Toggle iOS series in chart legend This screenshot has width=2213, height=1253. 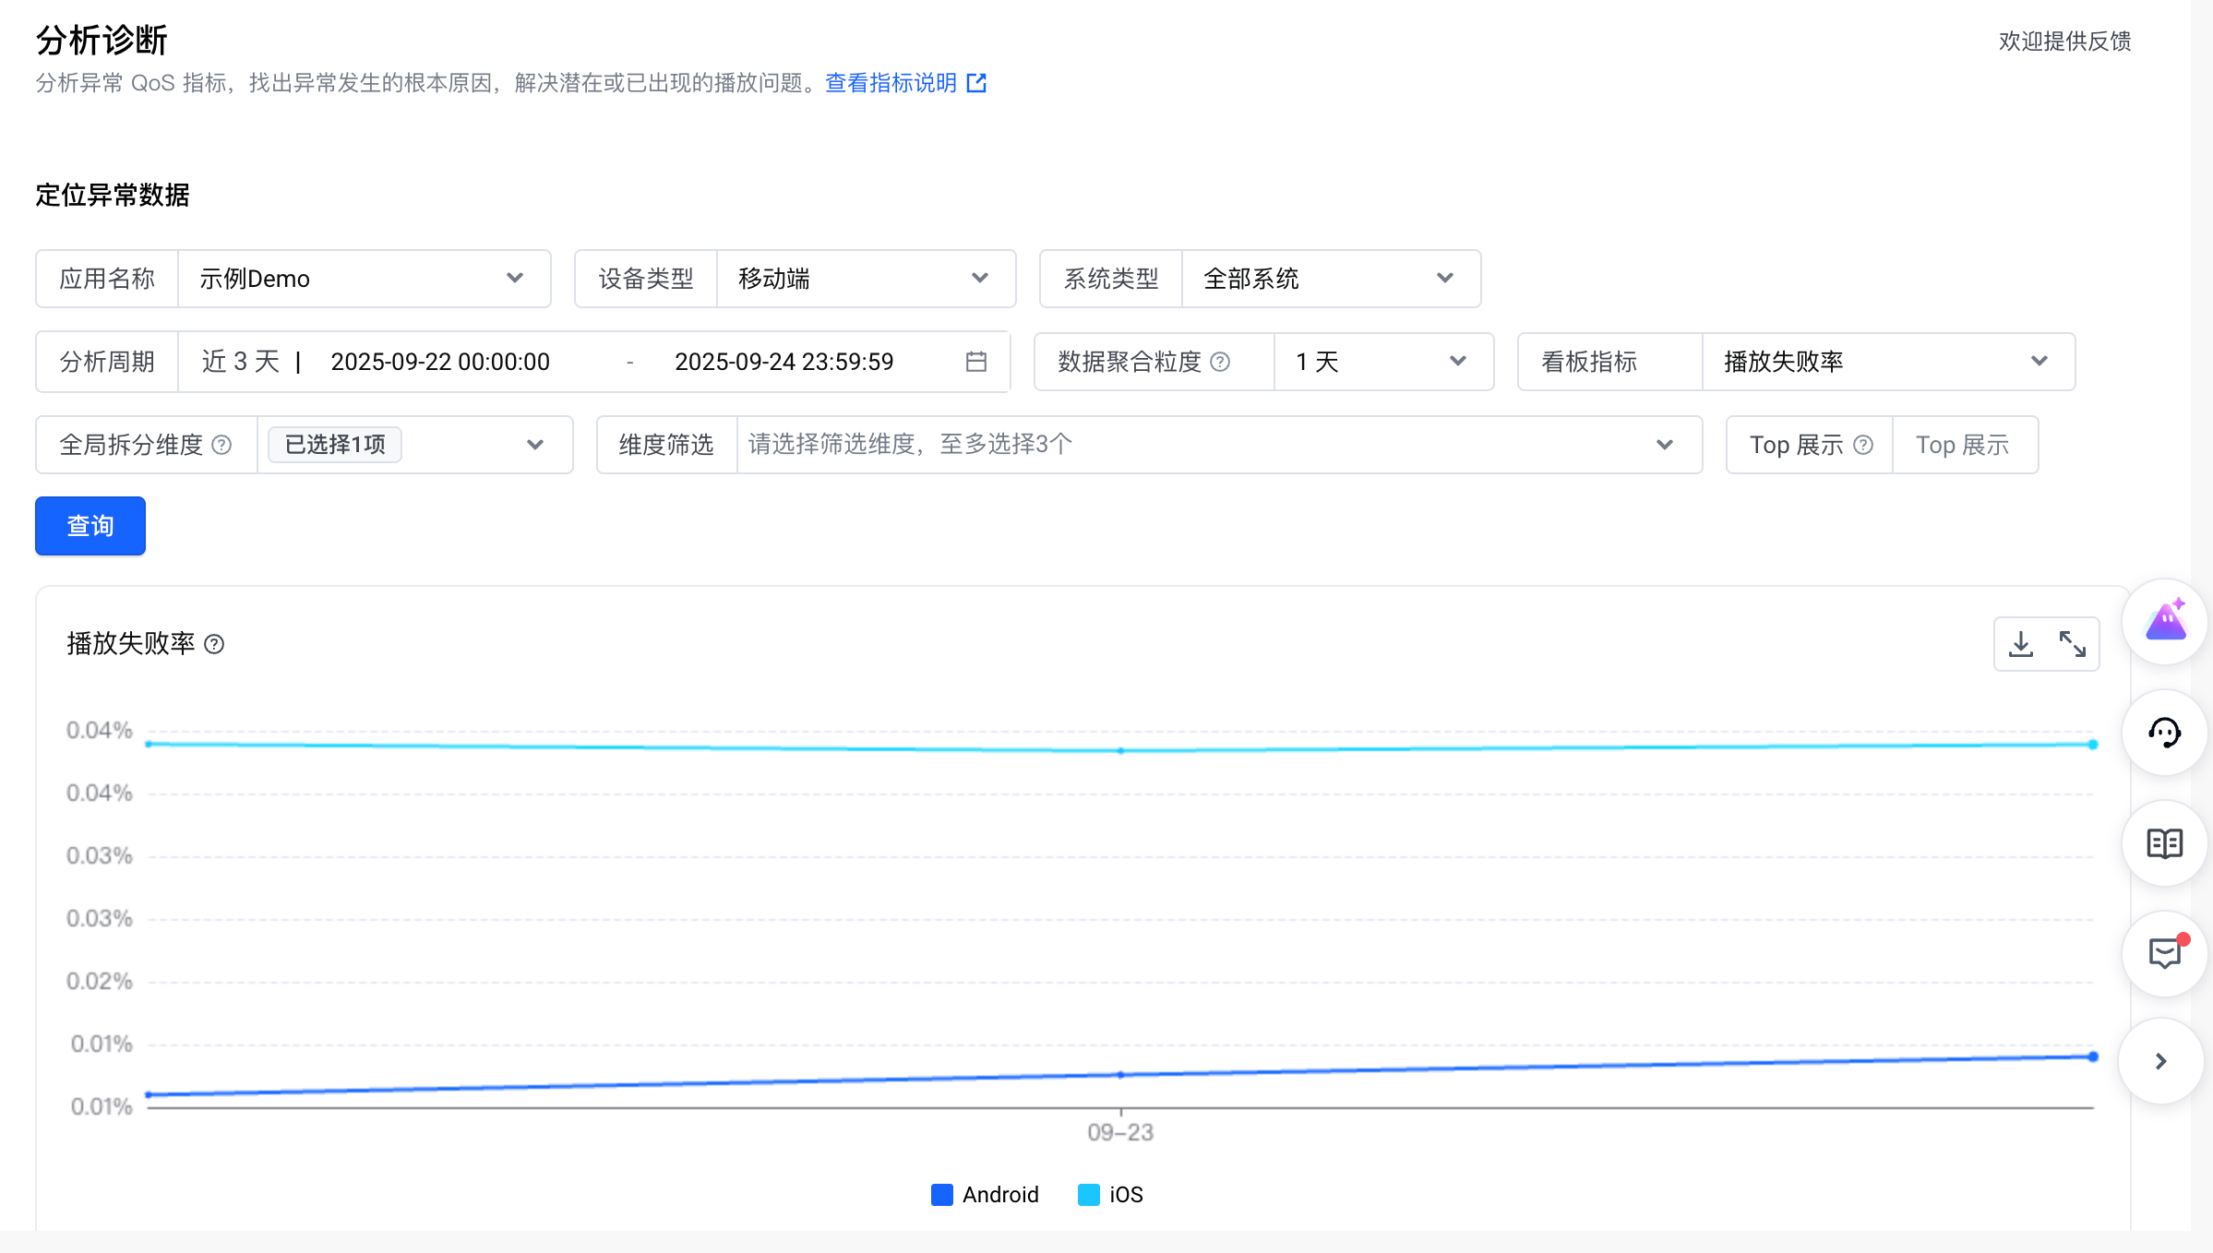(1111, 1195)
